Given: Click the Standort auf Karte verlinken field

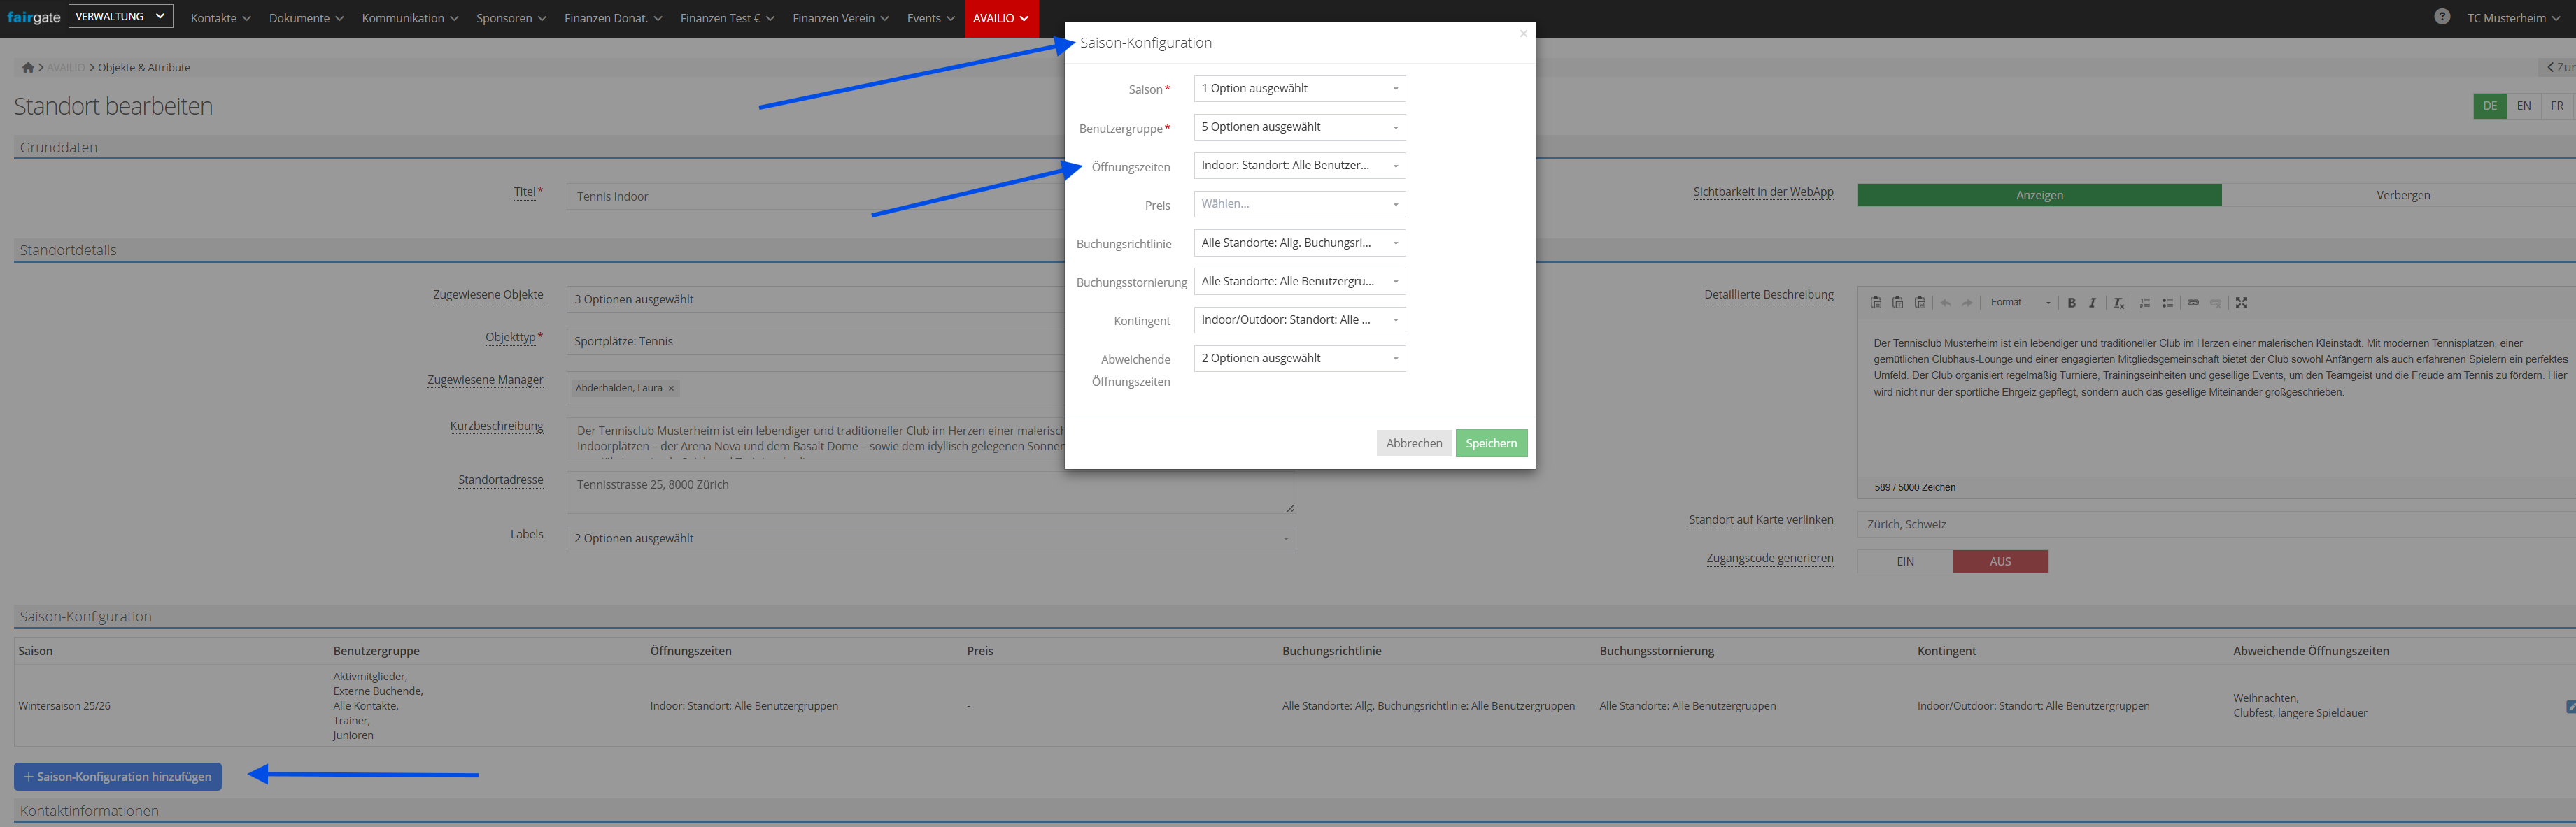Looking at the screenshot, I should click(2200, 524).
